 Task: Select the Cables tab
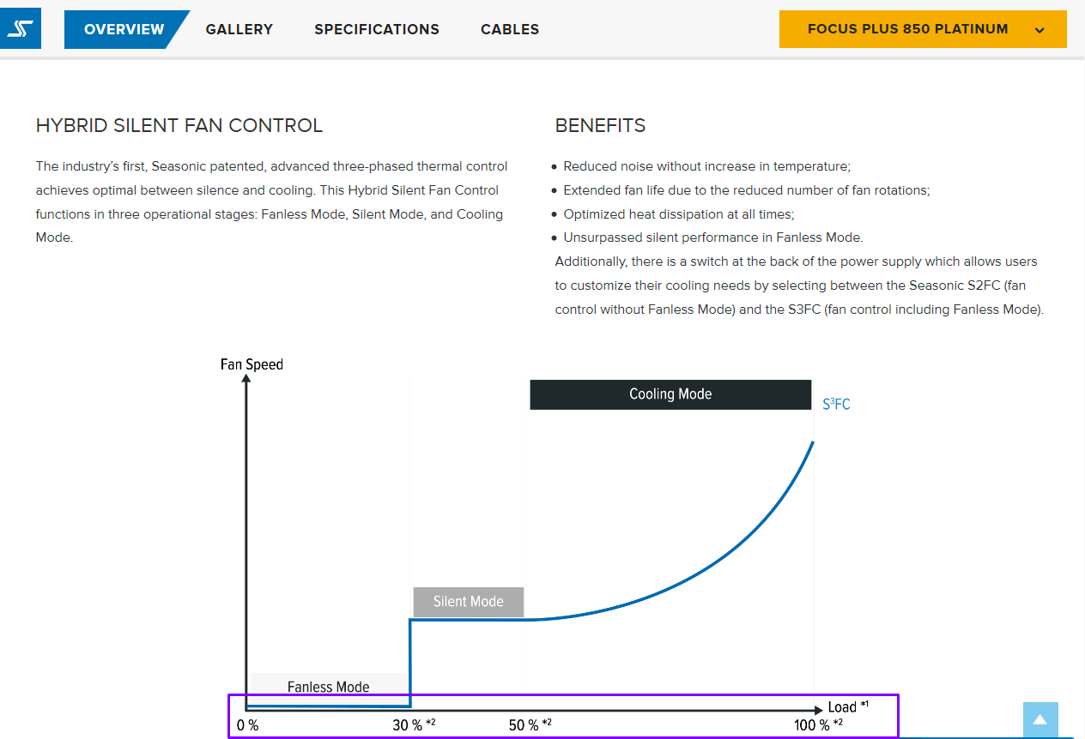[510, 29]
